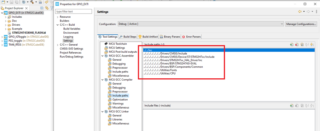Move selected include path down

312,44
